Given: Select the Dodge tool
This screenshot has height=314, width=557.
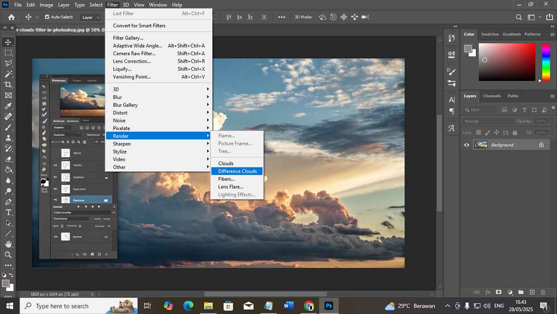Looking at the screenshot, I should [8, 191].
